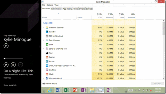Select the Music app process icon

tap(47, 74)
